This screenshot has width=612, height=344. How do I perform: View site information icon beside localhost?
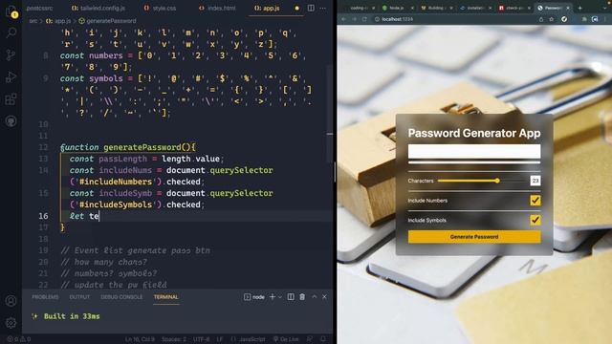tap(377, 19)
